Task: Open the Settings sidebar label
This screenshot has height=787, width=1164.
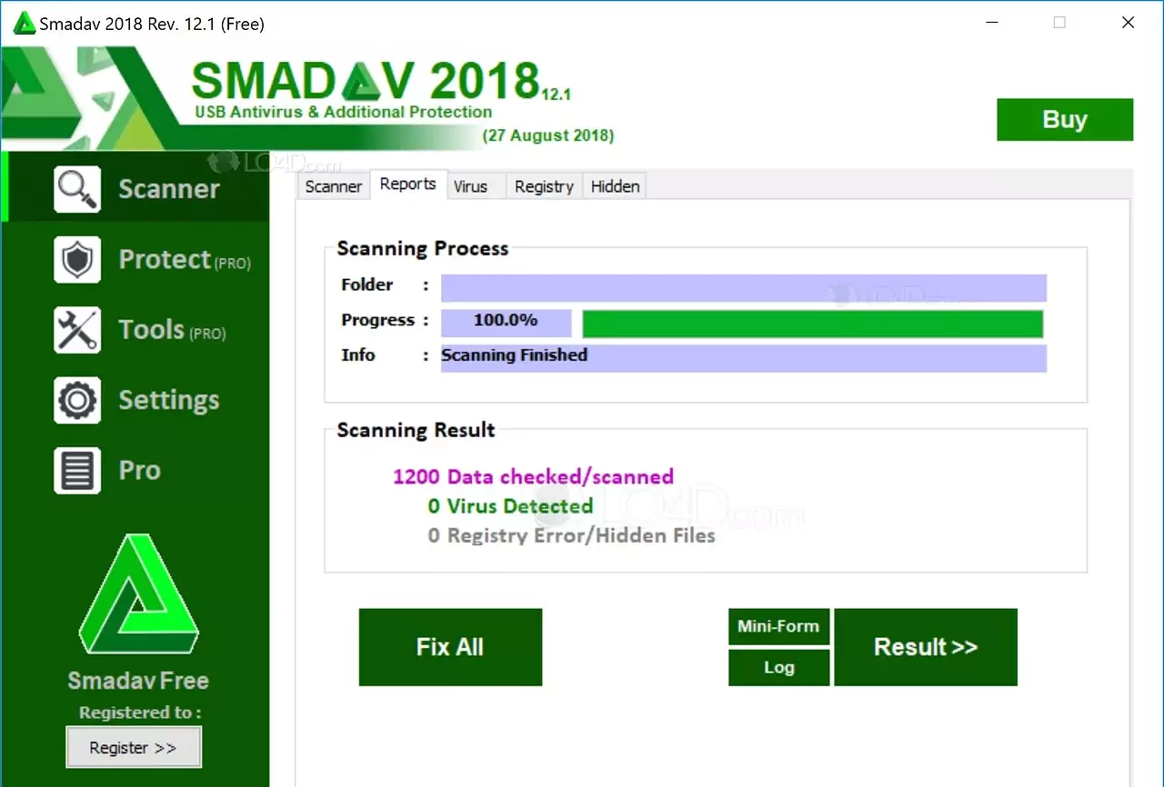Action: pos(169,401)
